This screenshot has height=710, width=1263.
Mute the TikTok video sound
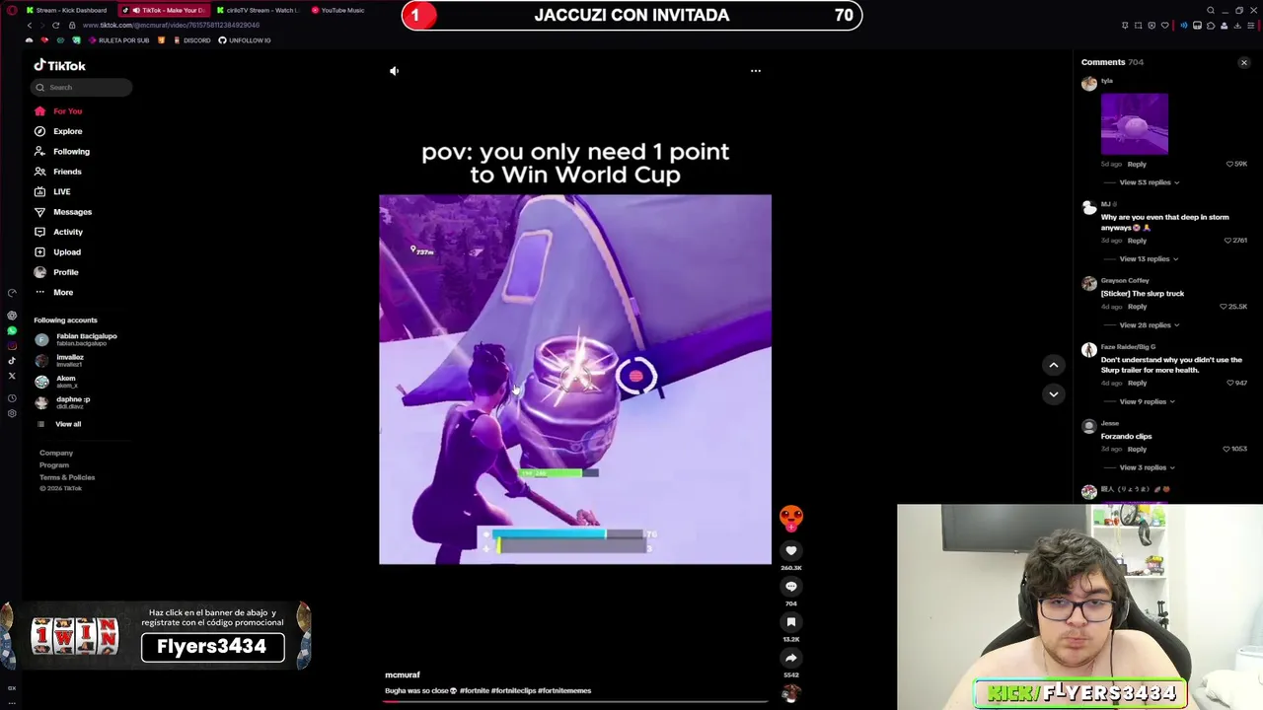(394, 71)
